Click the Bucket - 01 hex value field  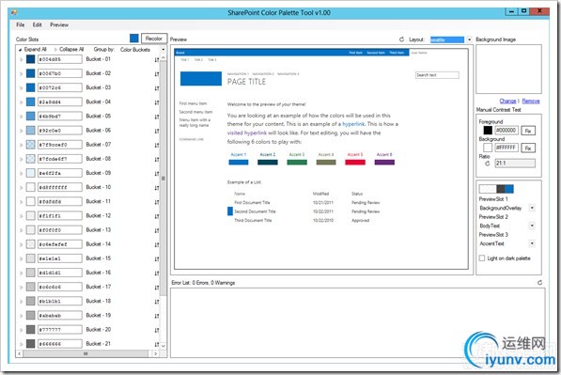[x=60, y=59]
